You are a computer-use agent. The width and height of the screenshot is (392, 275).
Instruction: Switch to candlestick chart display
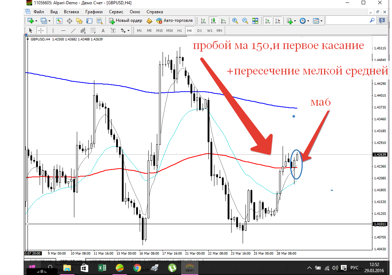213,21
